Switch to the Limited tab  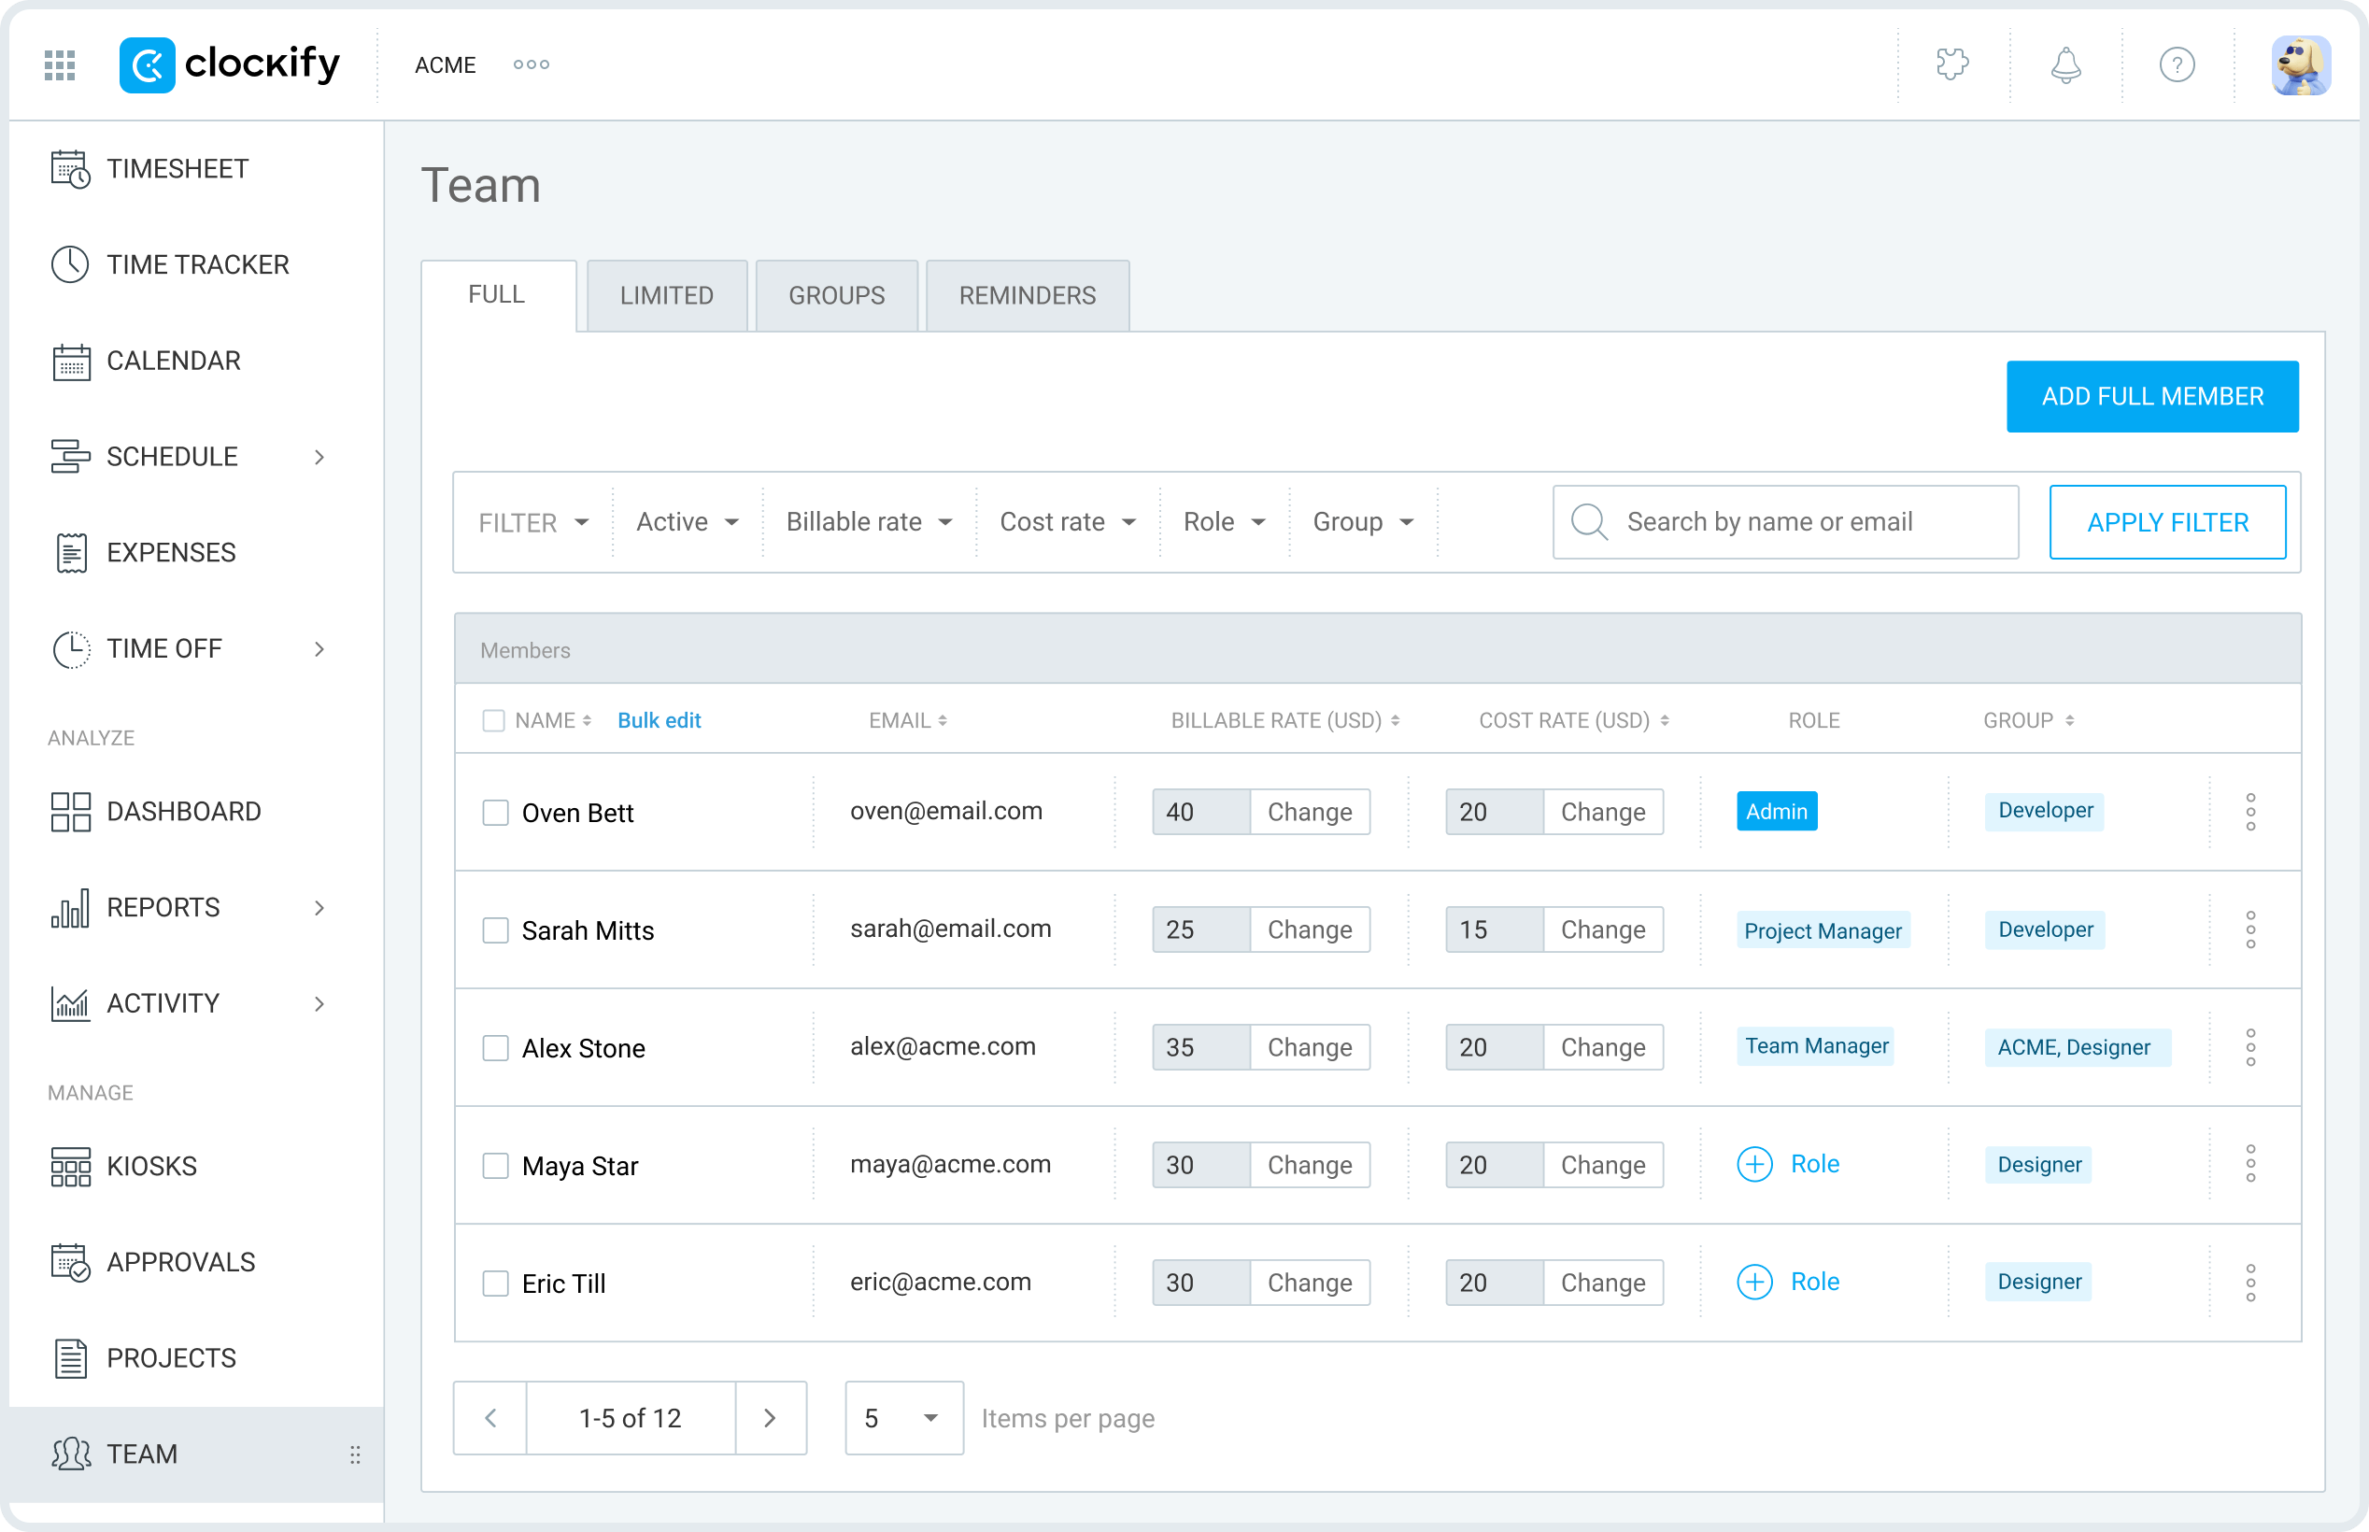[x=666, y=294]
